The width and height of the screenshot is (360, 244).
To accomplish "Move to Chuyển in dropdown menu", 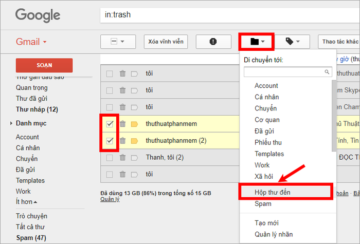I will click(x=266, y=108).
